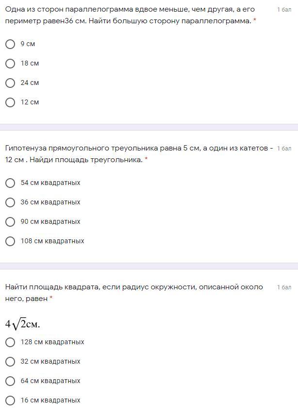Choose the "32 см квадратных" radio button
The width and height of the screenshot is (298, 419).
coord(10,362)
